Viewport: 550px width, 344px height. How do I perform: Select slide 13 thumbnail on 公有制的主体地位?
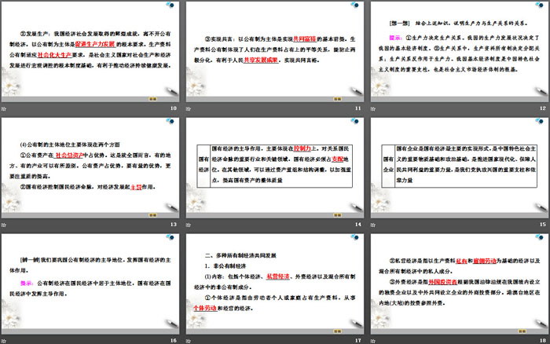[90, 168]
